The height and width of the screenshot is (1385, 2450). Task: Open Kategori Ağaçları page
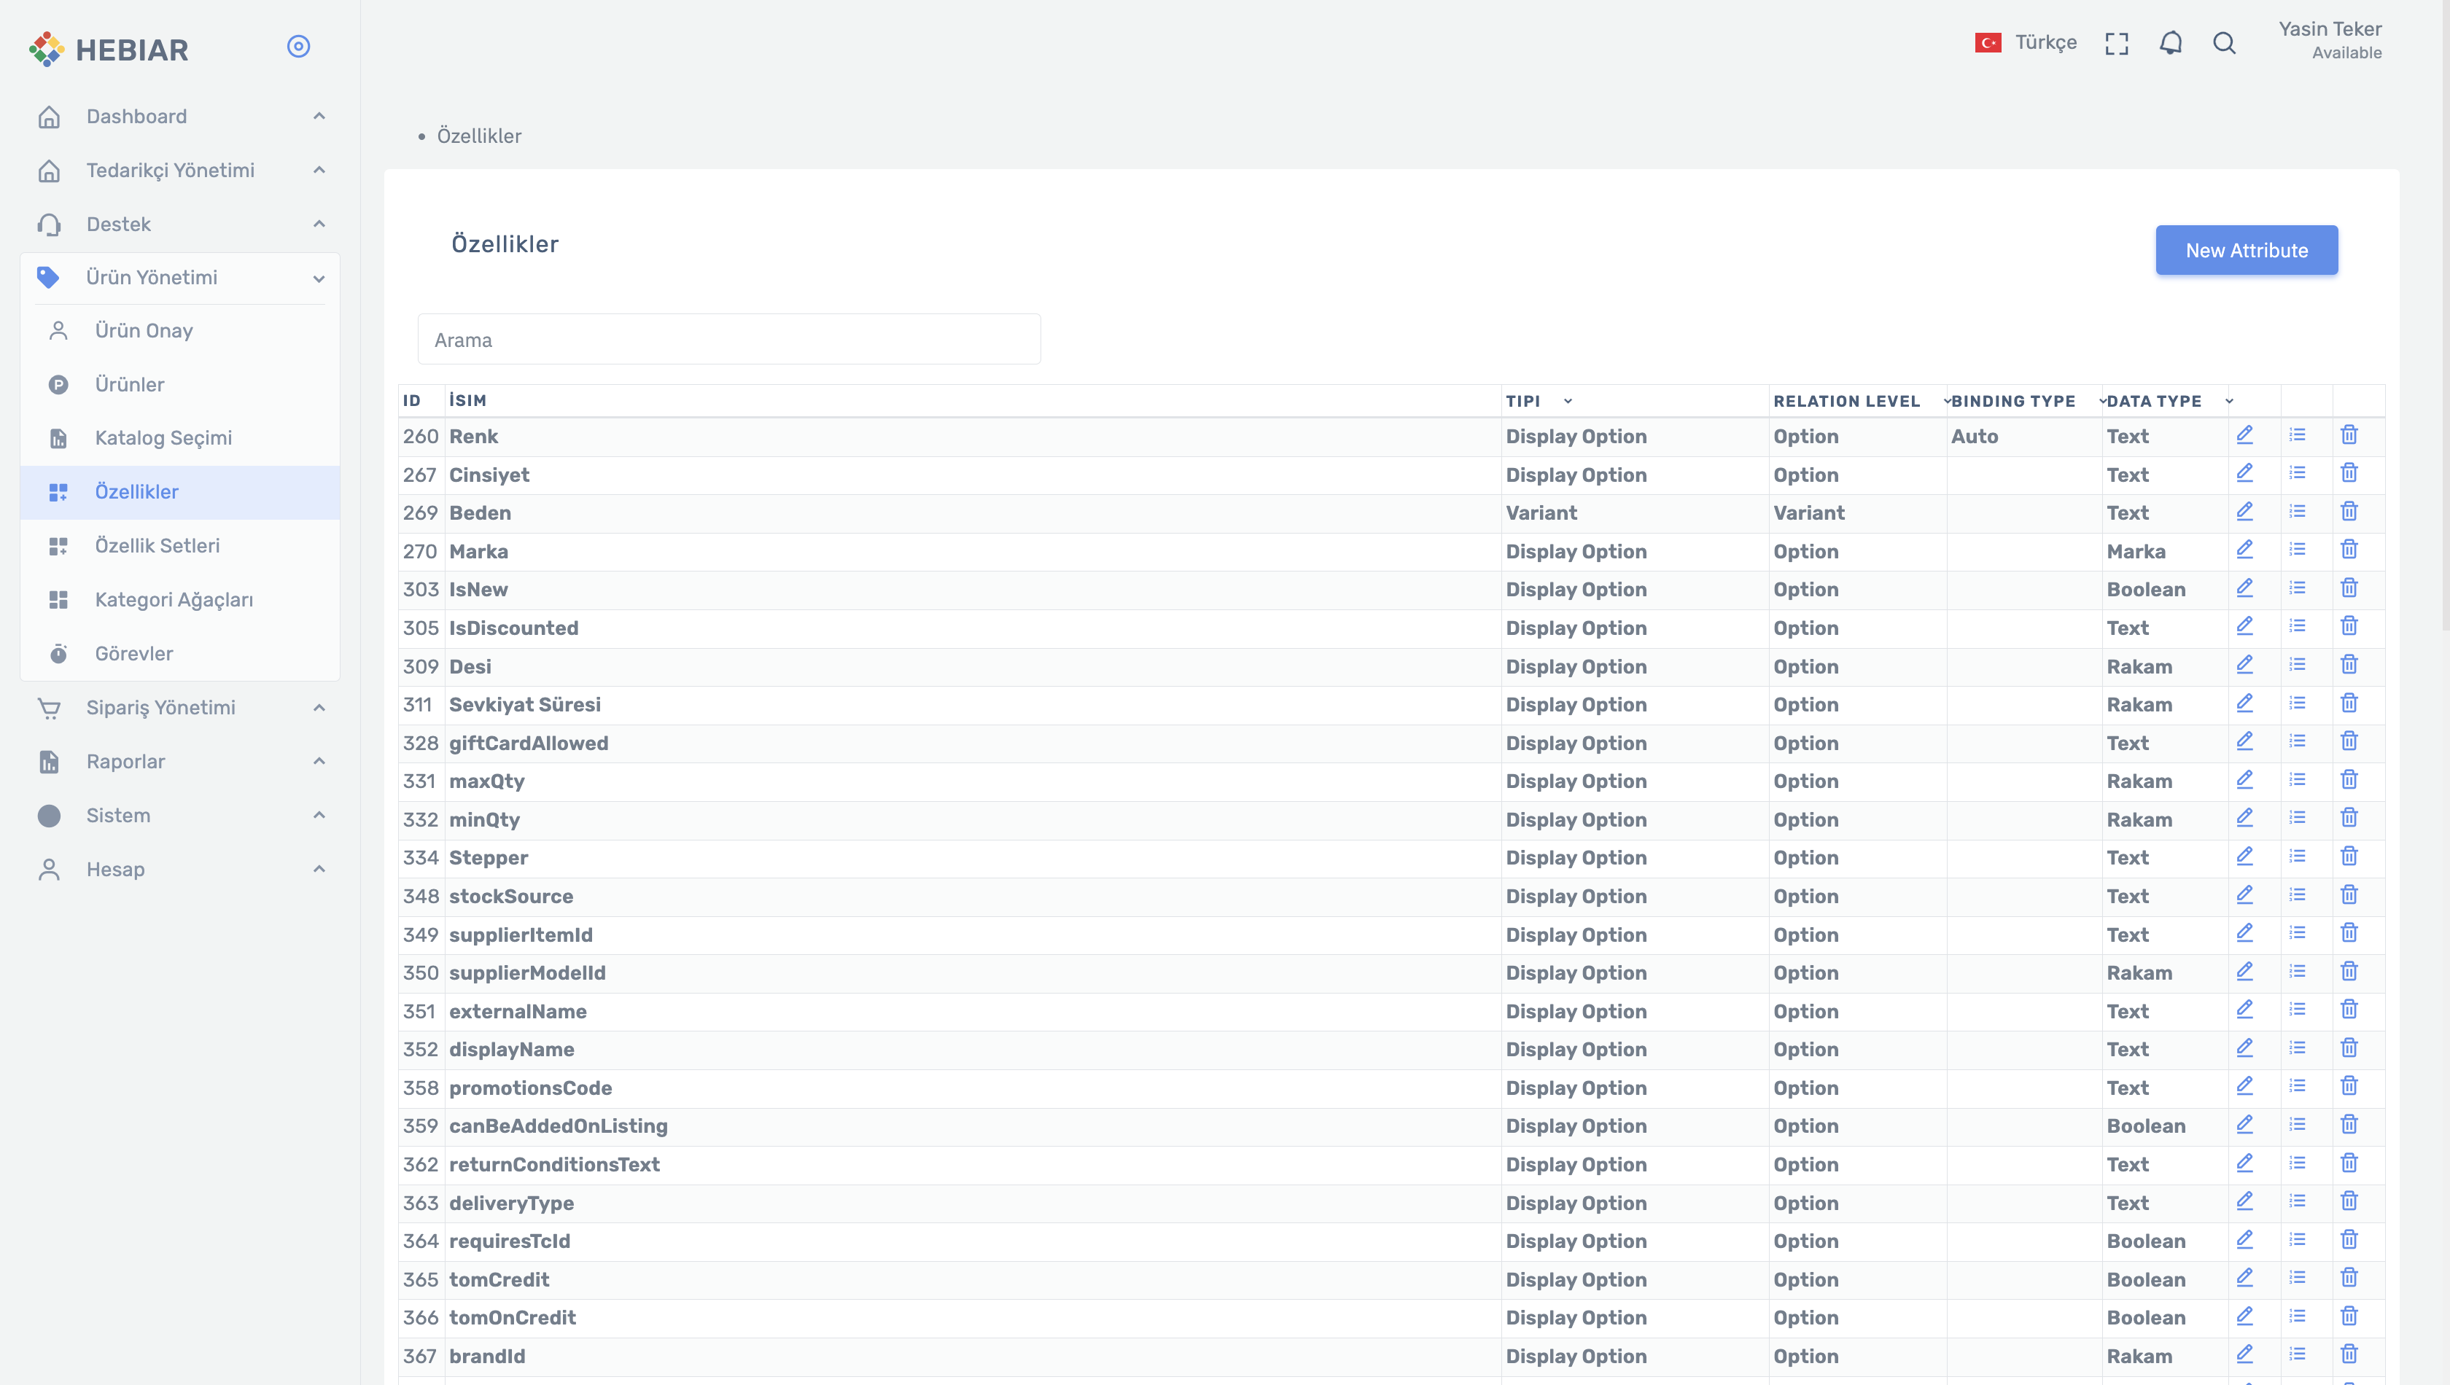point(180,600)
